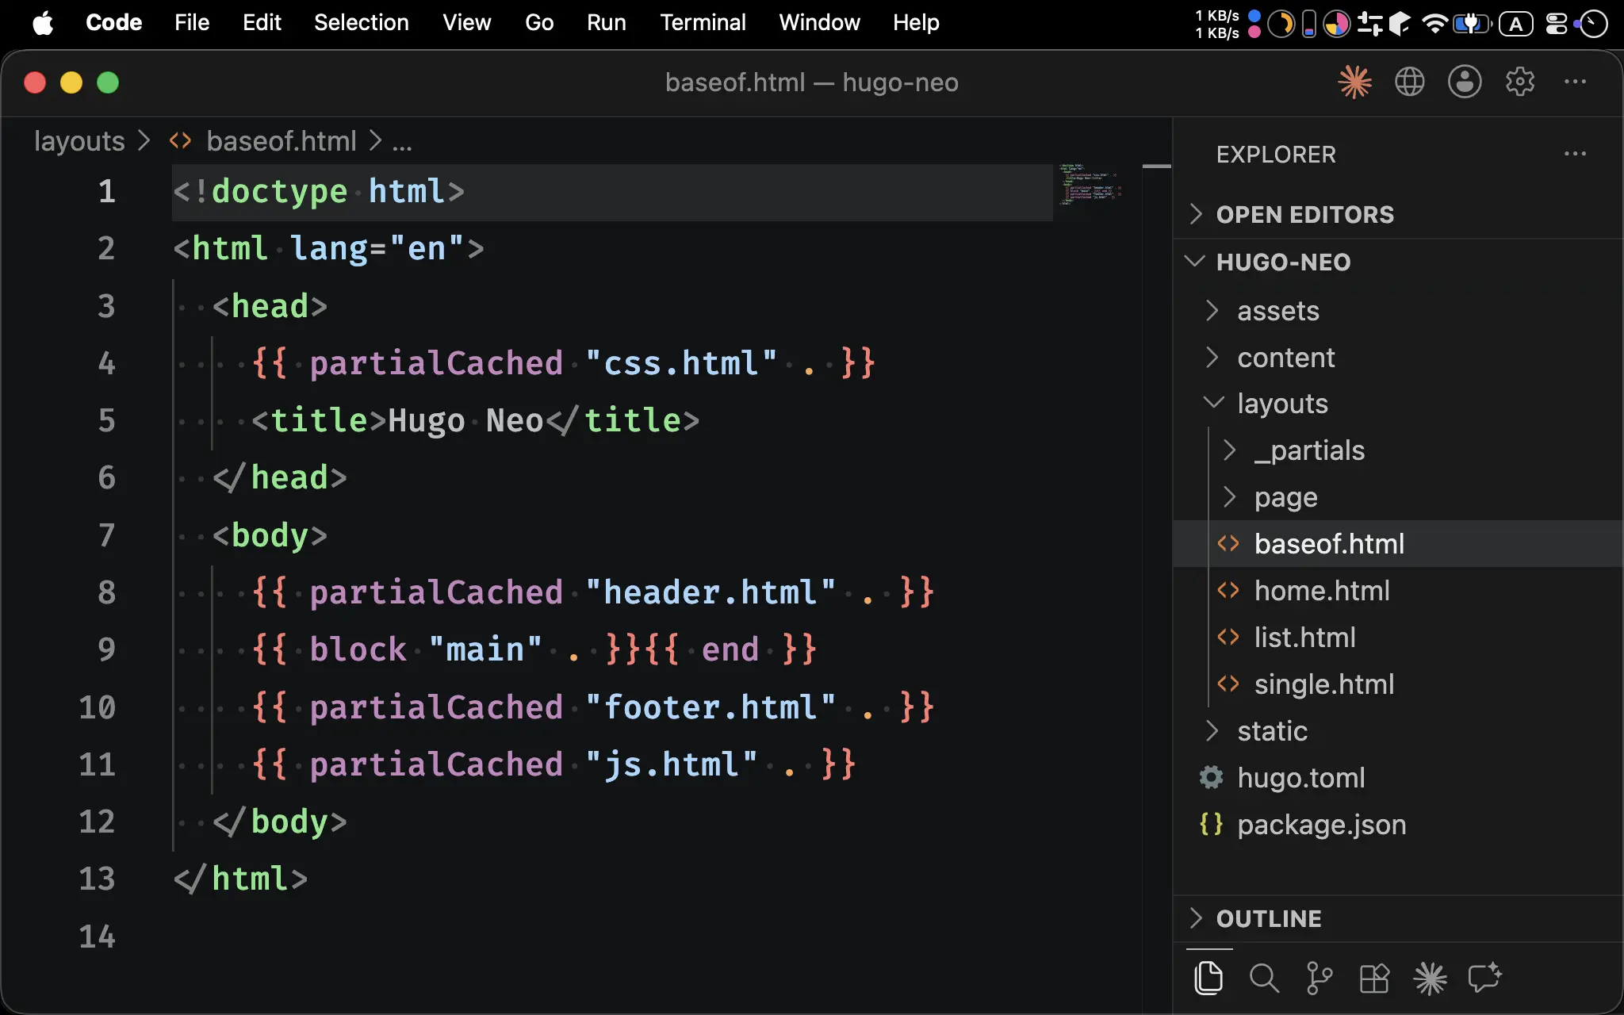Click the editor minimap preview
The height and width of the screenshot is (1015, 1624).
pos(1090,184)
